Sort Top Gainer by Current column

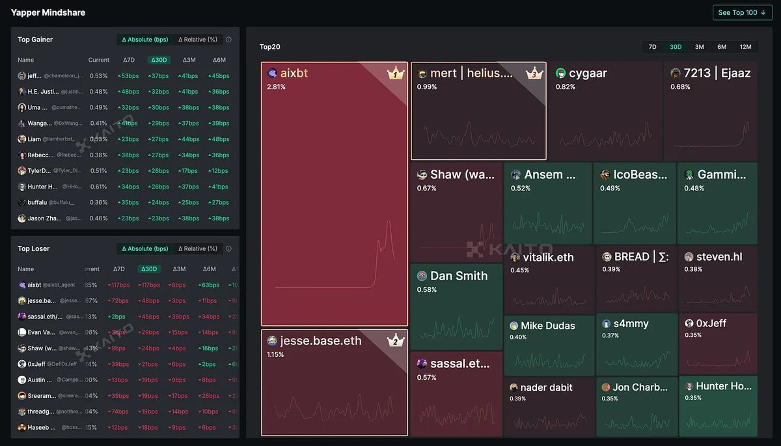(99, 60)
